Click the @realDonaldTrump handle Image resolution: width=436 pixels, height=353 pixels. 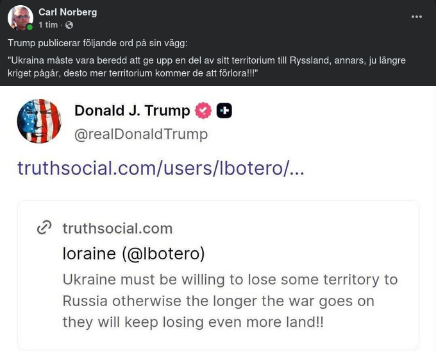pos(141,133)
